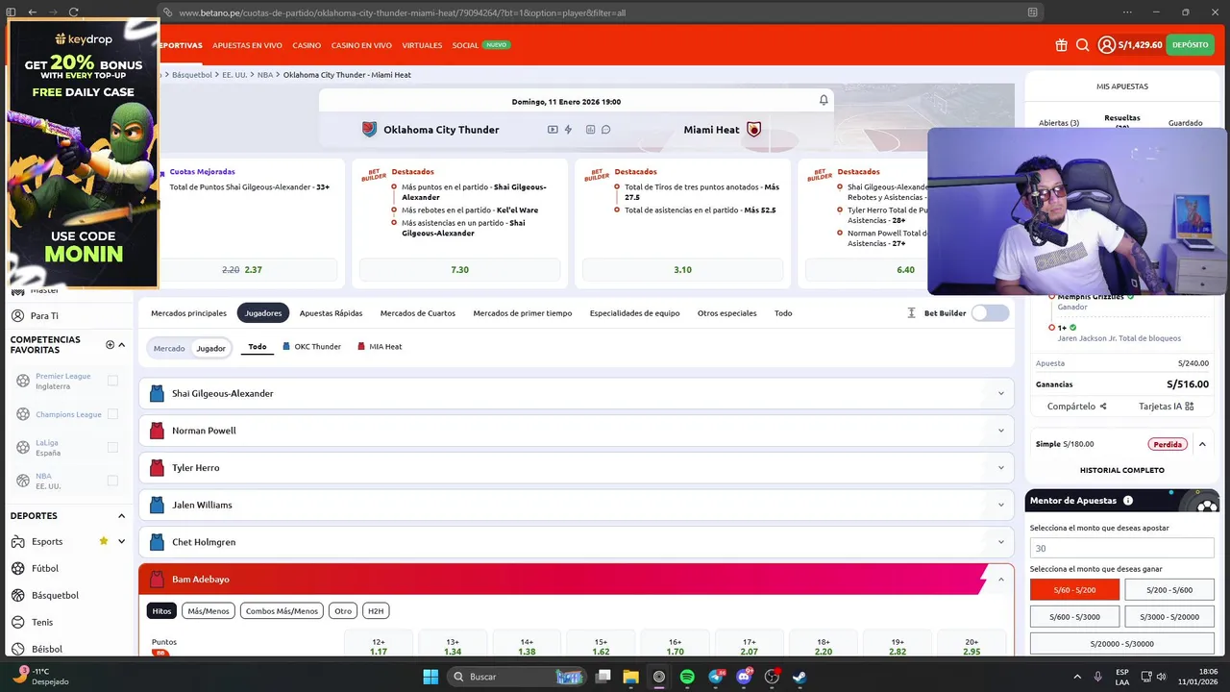Open Apuestas Rápidas tab
Screen dimensions: 1230x692
[331, 313]
